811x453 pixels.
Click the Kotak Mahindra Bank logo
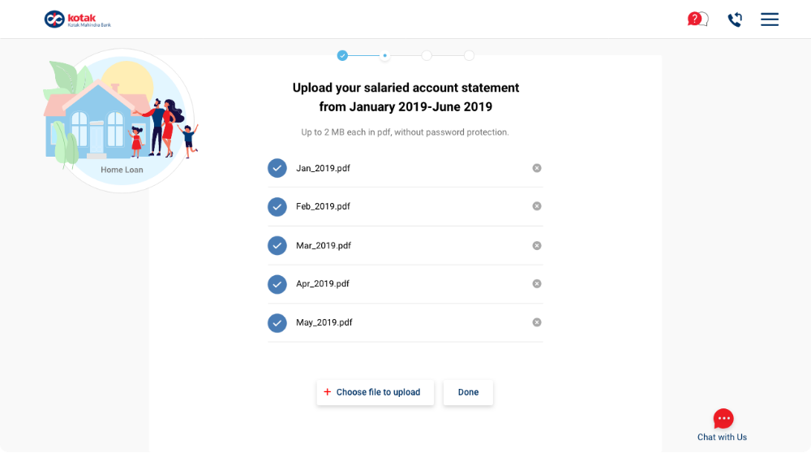click(78, 19)
